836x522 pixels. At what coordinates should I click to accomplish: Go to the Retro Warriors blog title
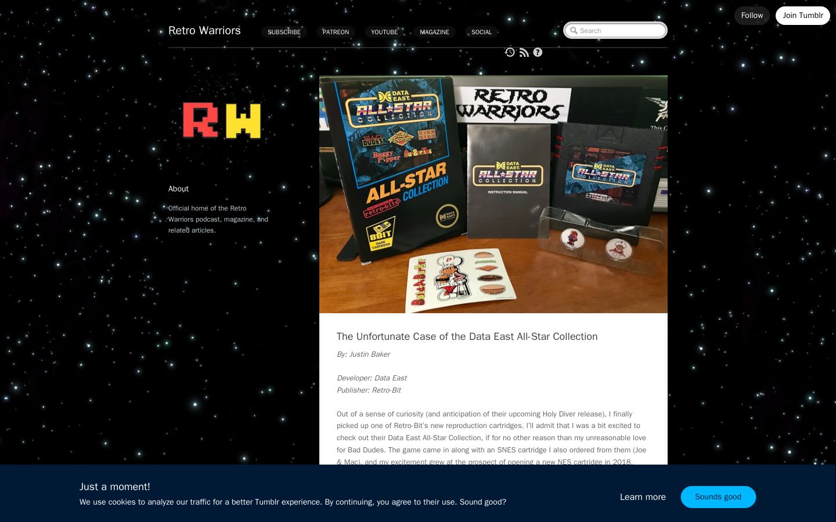pos(204,30)
